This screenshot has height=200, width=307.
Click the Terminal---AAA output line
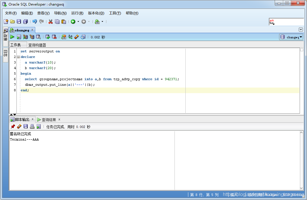24,139
